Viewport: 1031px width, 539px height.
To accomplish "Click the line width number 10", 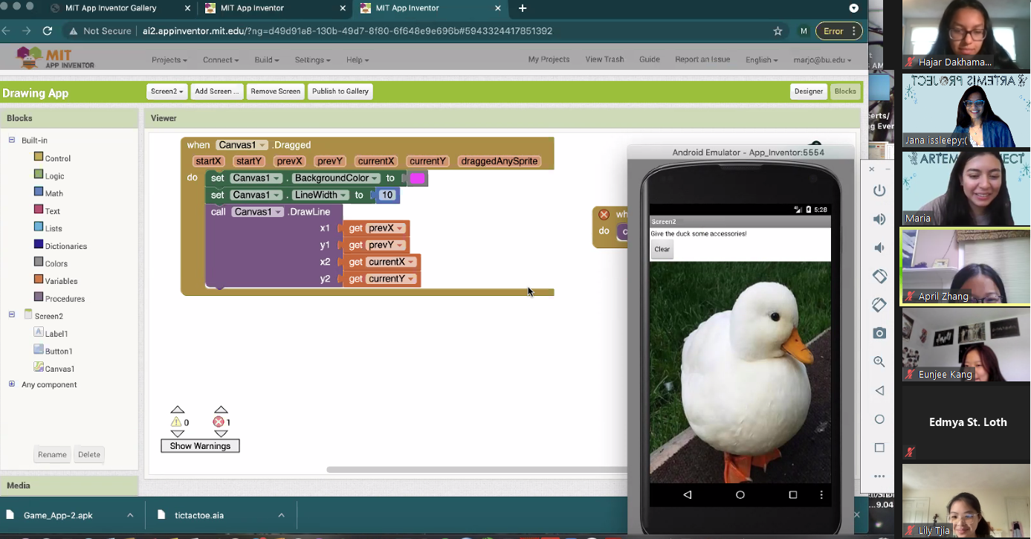I will pyautogui.click(x=387, y=195).
